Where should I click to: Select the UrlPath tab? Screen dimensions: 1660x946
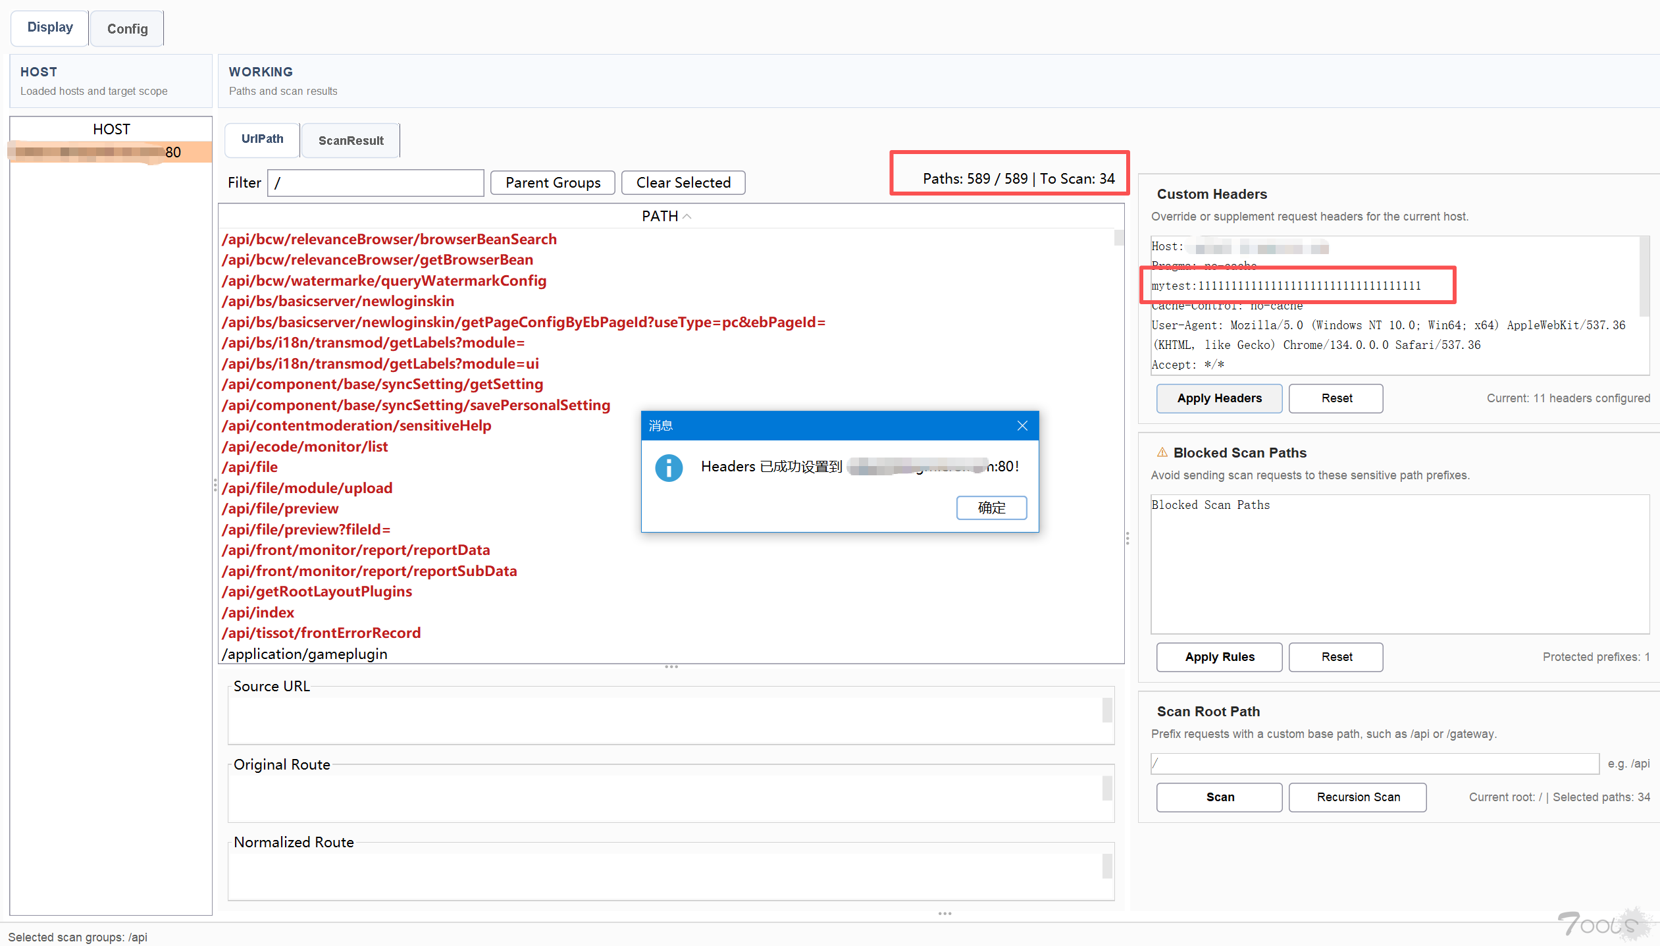(x=262, y=139)
